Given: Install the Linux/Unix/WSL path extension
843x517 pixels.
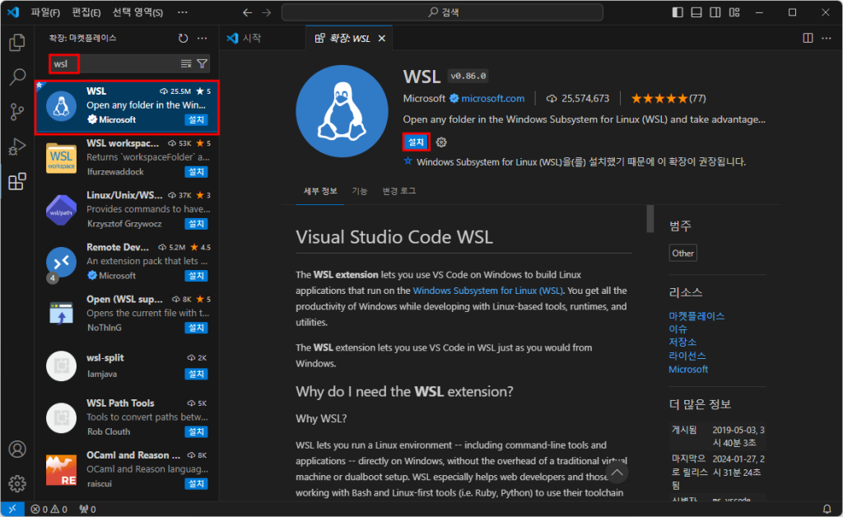Looking at the screenshot, I should point(196,224).
